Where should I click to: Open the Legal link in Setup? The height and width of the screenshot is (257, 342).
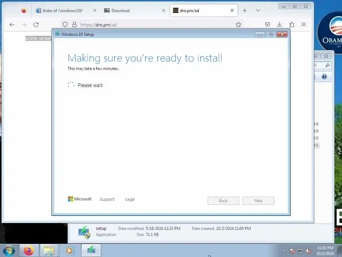(130, 199)
